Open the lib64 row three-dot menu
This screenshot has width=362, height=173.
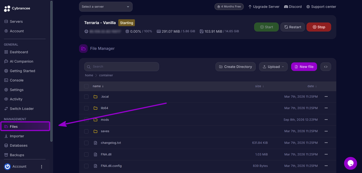point(326,108)
